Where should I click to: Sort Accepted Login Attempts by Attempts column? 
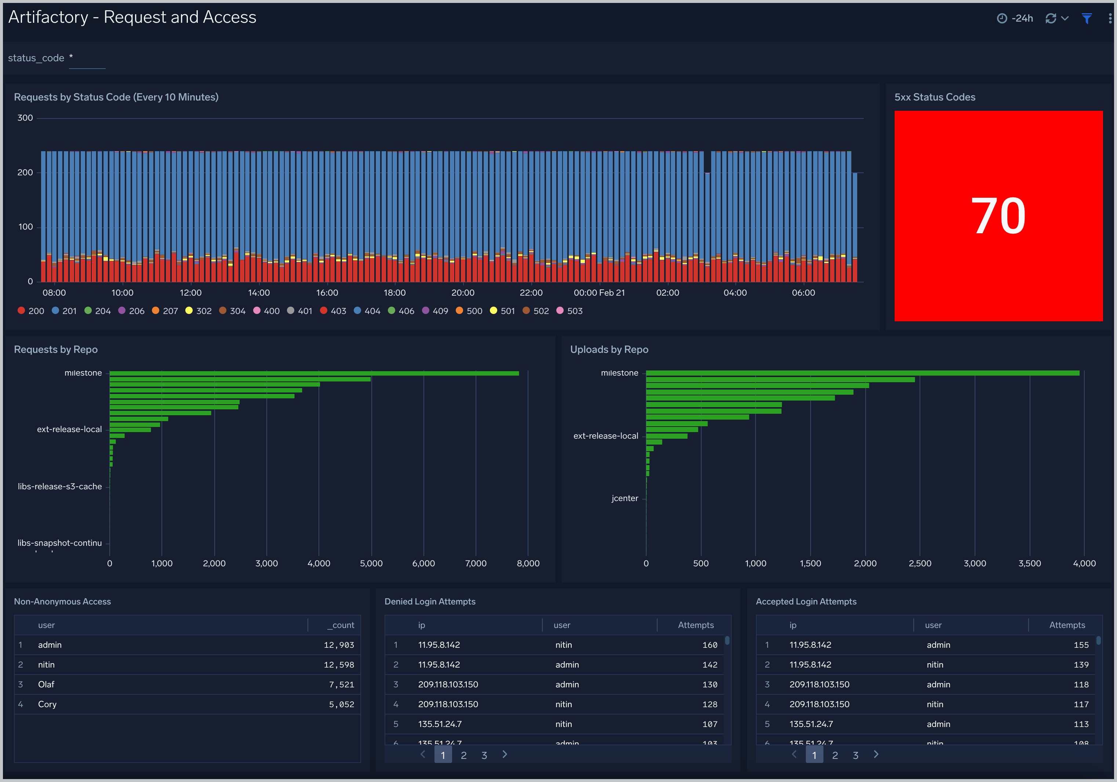pos(1067,625)
